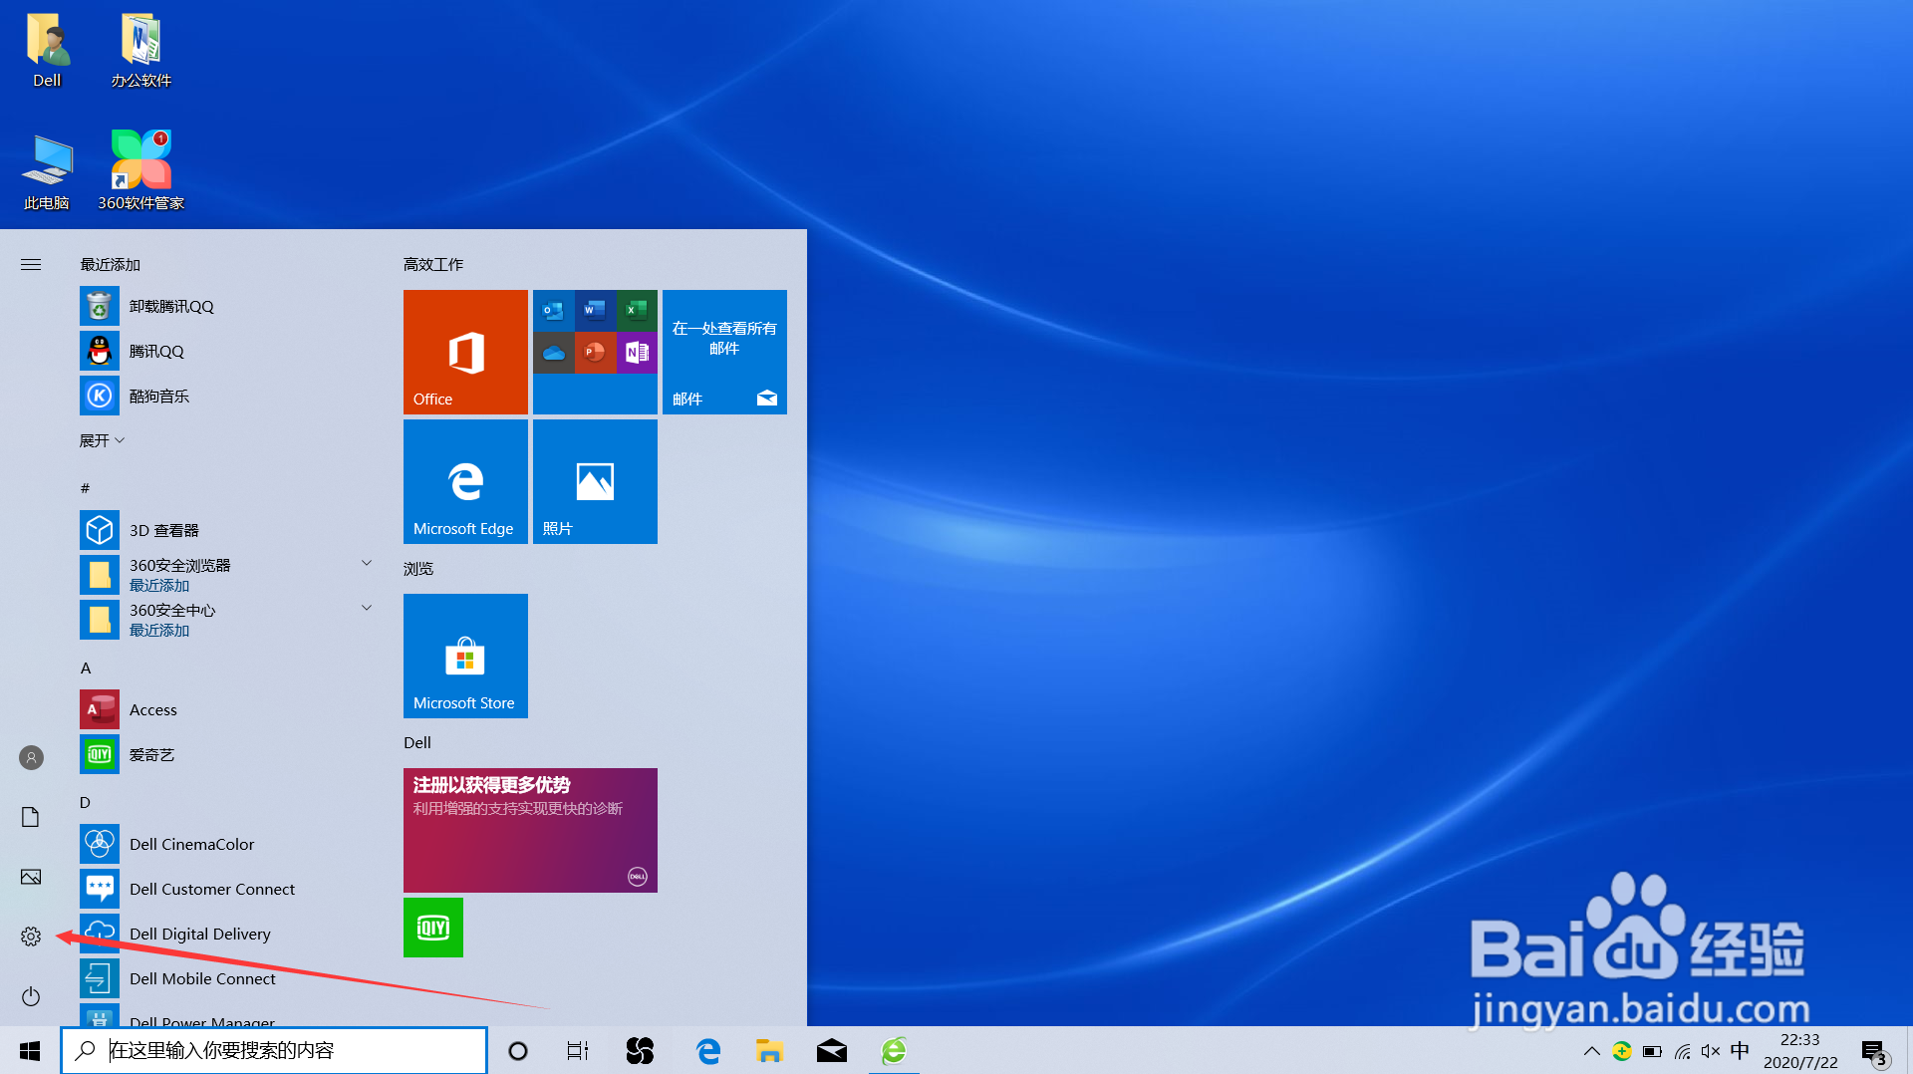This screenshot has width=1913, height=1074.
Task: Open File Explorer from the taskbar
Action: (769, 1050)
